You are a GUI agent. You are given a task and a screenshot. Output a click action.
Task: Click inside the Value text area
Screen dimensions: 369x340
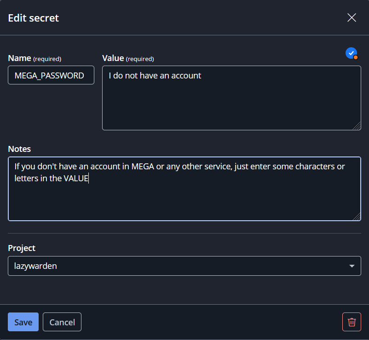click(231, 98)
